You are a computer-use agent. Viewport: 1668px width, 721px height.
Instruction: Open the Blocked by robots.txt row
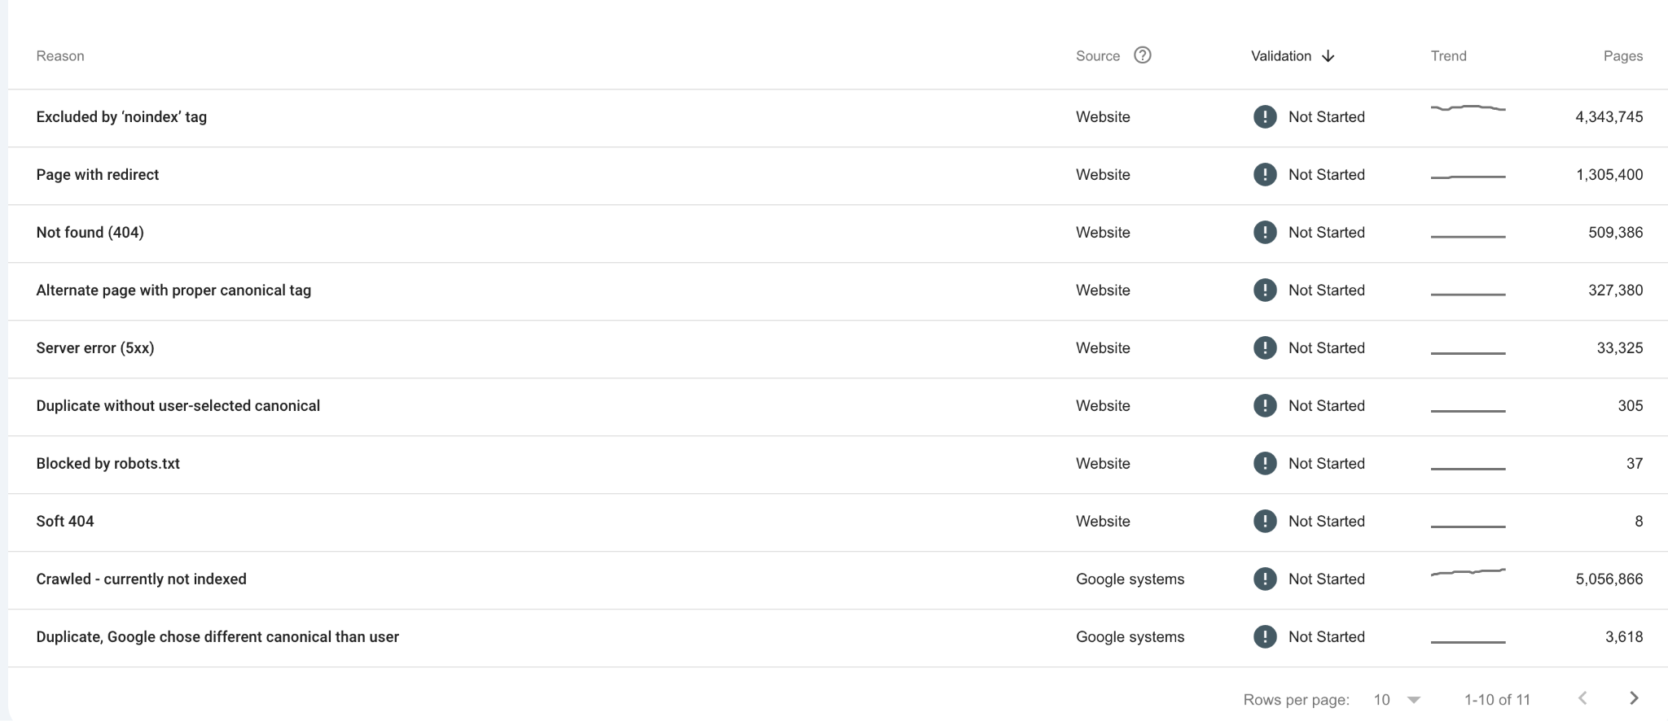tap(837, 464)
